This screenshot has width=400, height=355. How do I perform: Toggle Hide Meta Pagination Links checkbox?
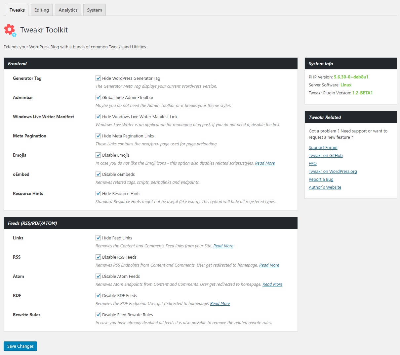98,136
